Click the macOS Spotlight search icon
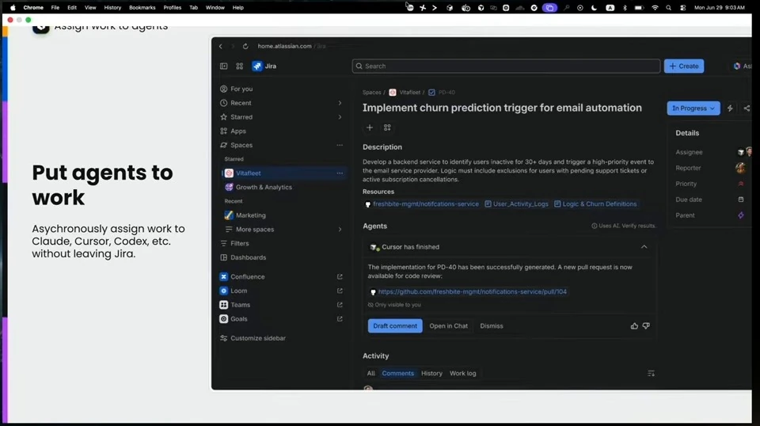The height and width of the screenshot is (426, 760). [x=668, y=8]
